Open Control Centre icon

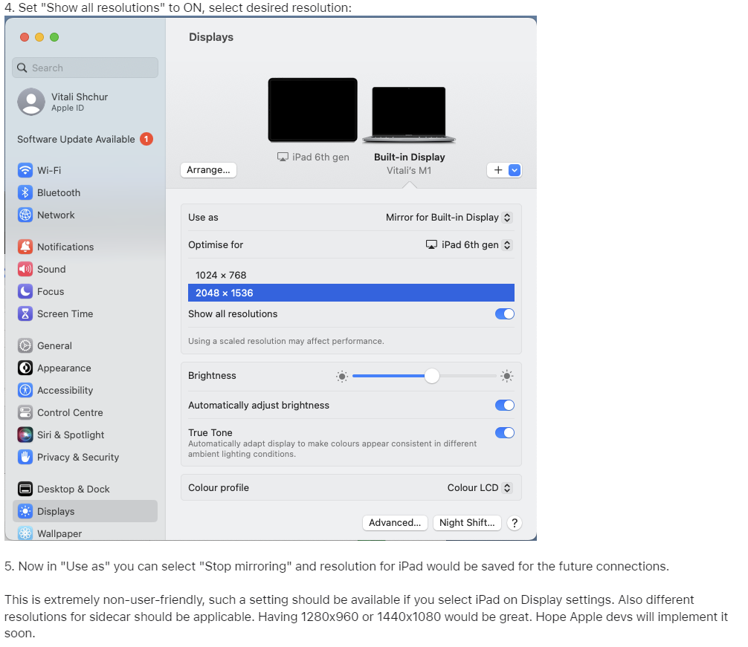click(25, 412)
